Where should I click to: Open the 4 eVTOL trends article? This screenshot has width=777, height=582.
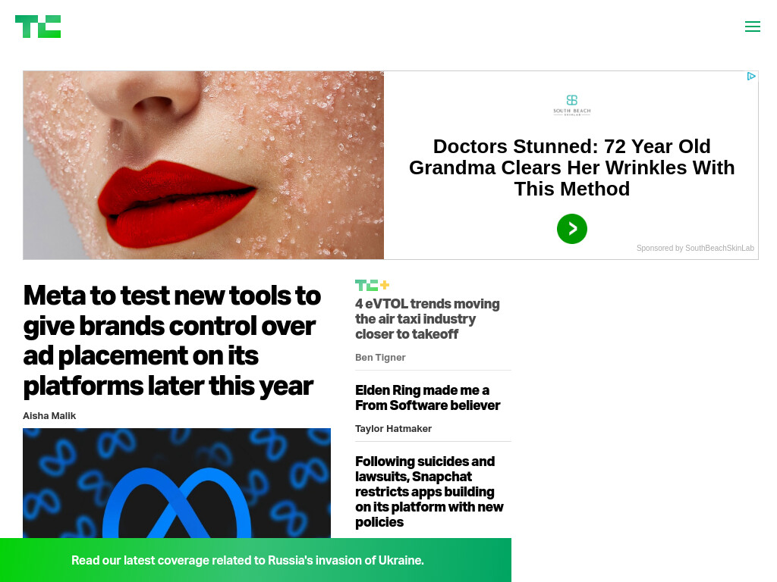click(x=427, y=319)
